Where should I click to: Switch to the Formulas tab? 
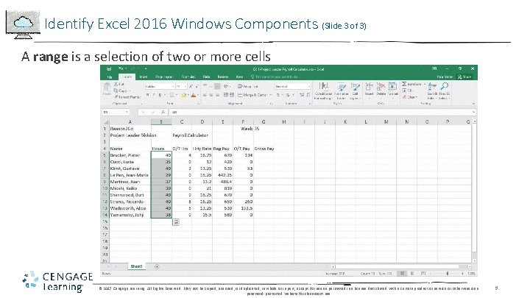188,77
